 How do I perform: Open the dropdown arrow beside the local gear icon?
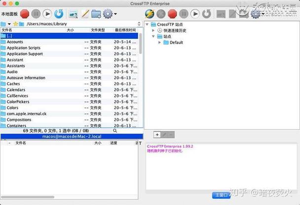click(x=115, y=14)
